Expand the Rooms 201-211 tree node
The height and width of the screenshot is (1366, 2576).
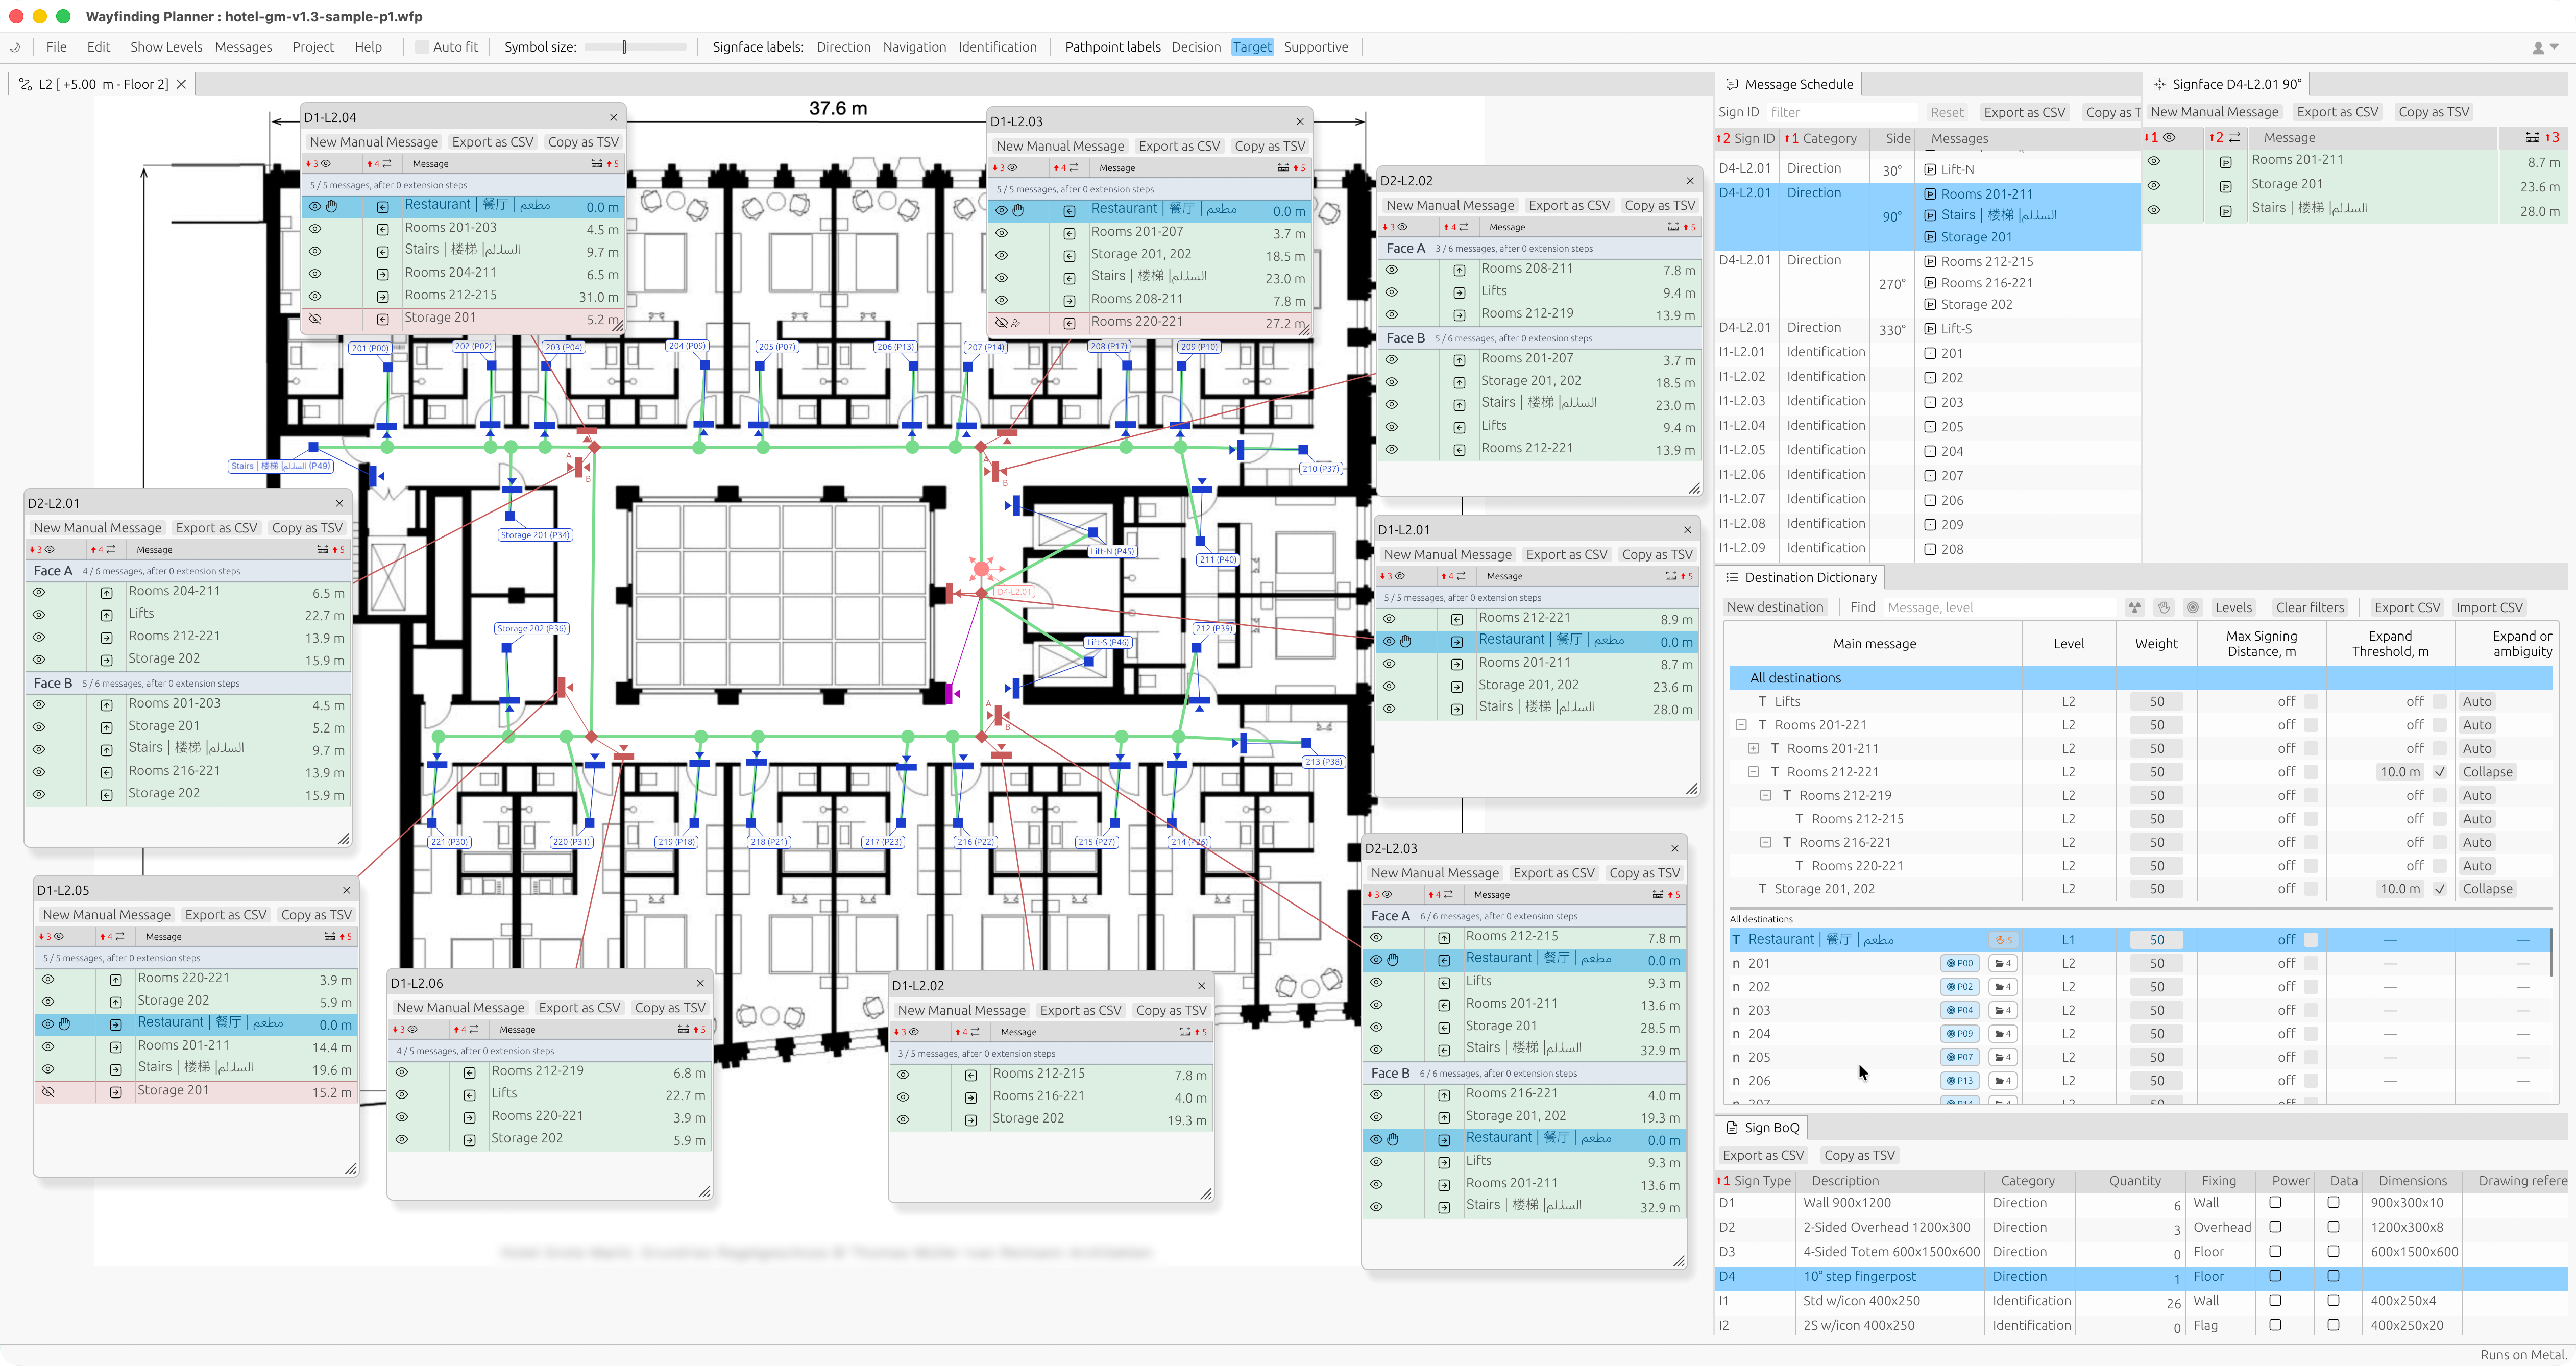click(1753, 749)
